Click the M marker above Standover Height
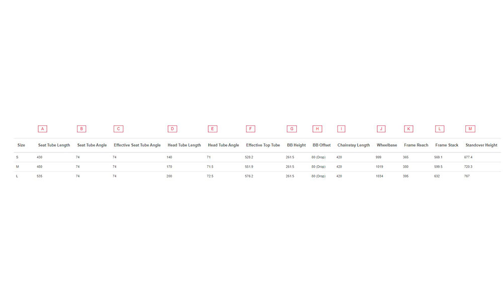 [x=470, y=129]
